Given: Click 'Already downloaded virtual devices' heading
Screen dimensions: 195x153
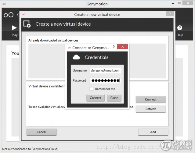Looking at the screenshot, I should click(x=53, y=40).
